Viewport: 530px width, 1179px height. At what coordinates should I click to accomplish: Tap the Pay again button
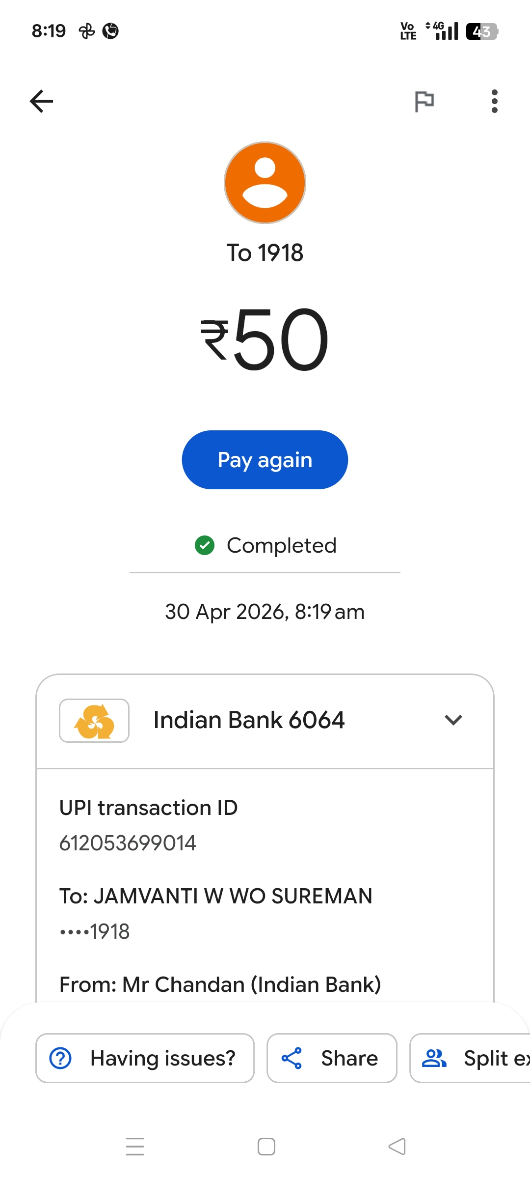[265, 460]
